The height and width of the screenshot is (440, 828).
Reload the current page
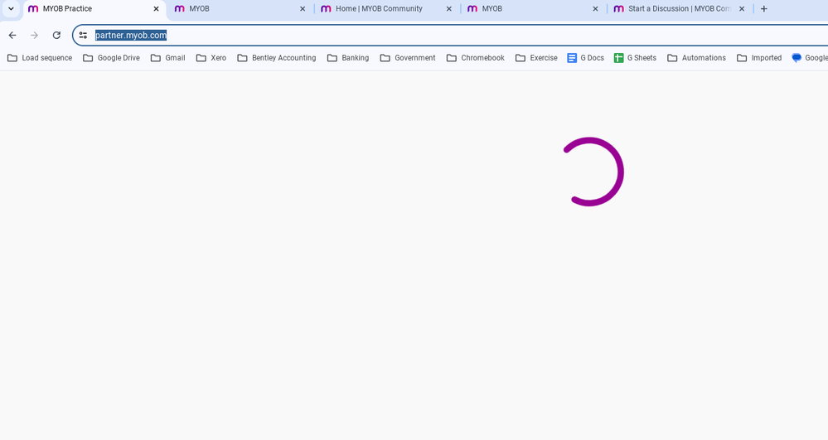coord(56,36)
